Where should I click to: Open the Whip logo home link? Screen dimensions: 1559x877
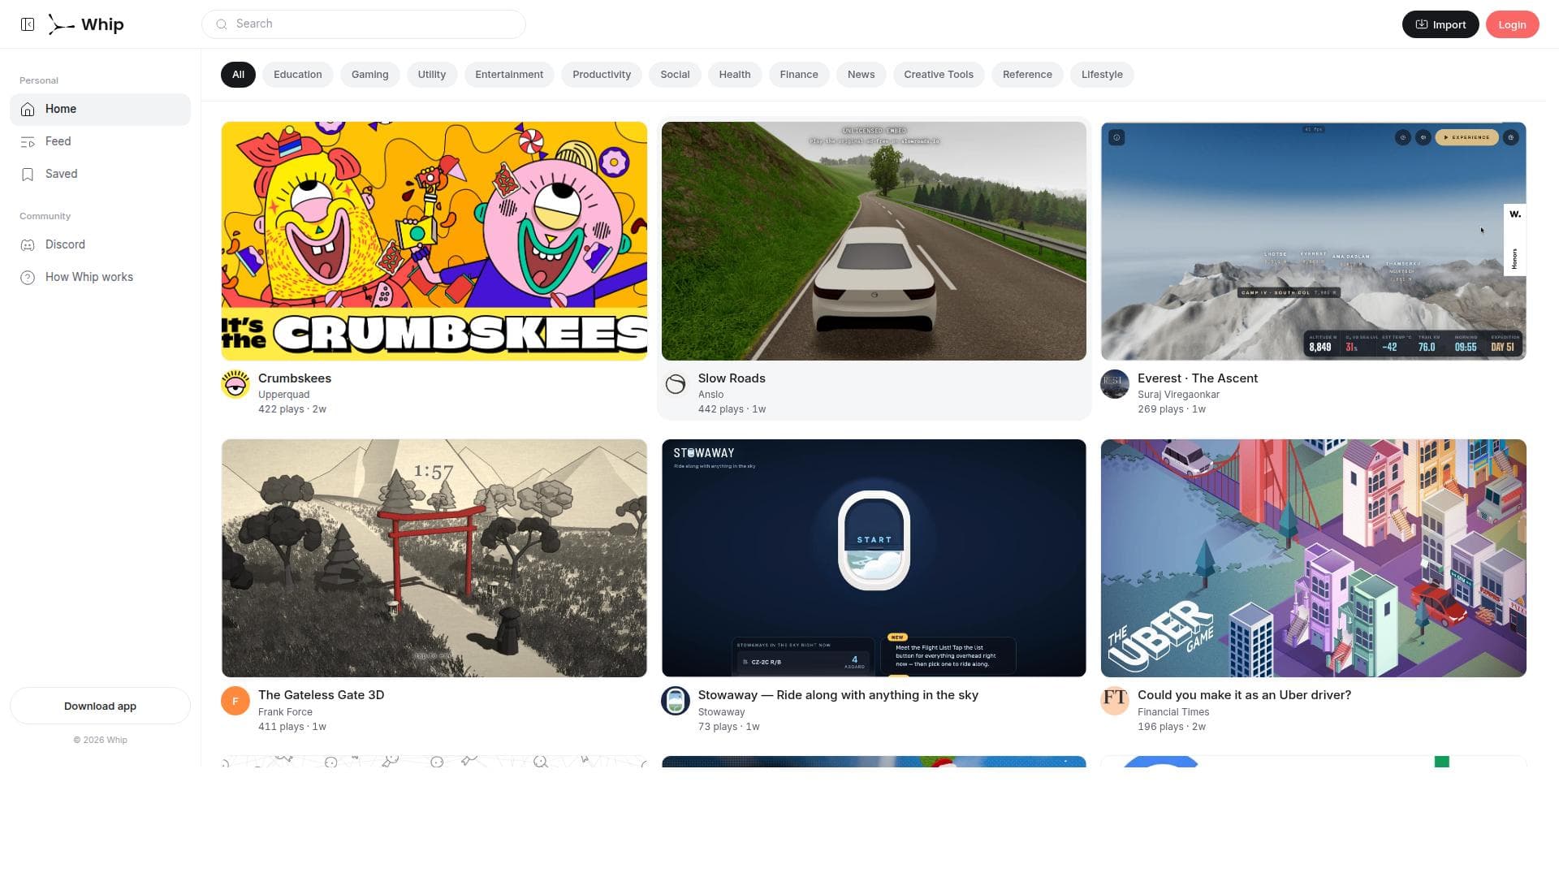pos(86,24)
